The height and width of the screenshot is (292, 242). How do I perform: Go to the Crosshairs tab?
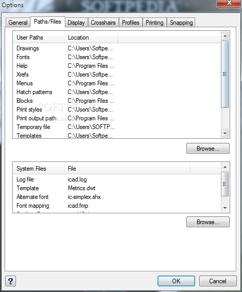(103, 23)
